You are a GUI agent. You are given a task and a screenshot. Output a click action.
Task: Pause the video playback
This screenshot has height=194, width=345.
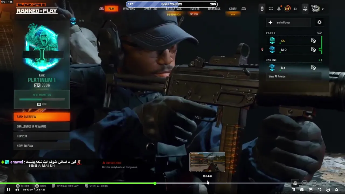[x=8, y=190]
